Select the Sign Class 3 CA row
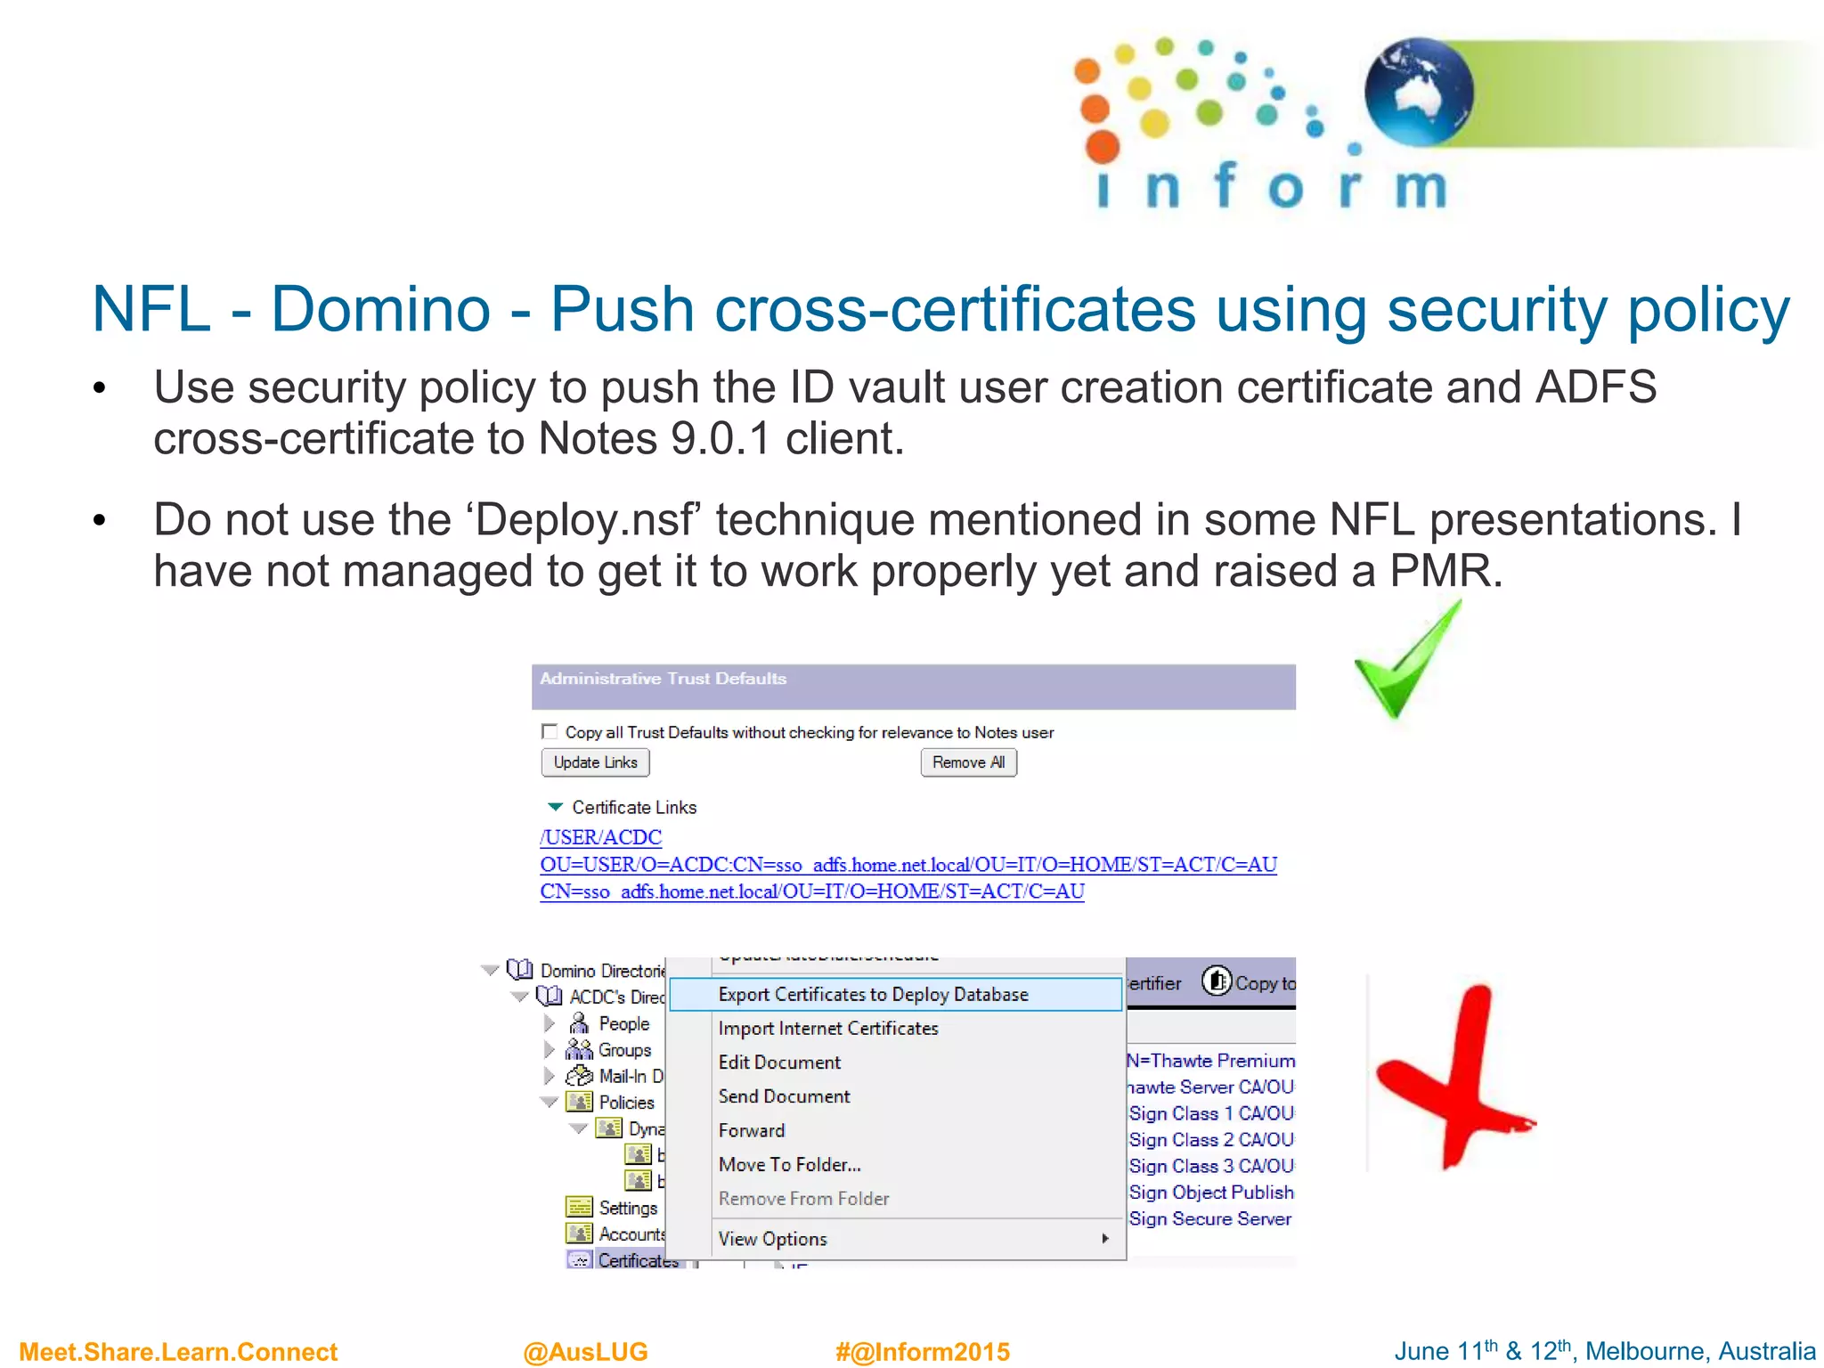Screen dimensions: 1824x1368 click(x=1211, y=1166)
